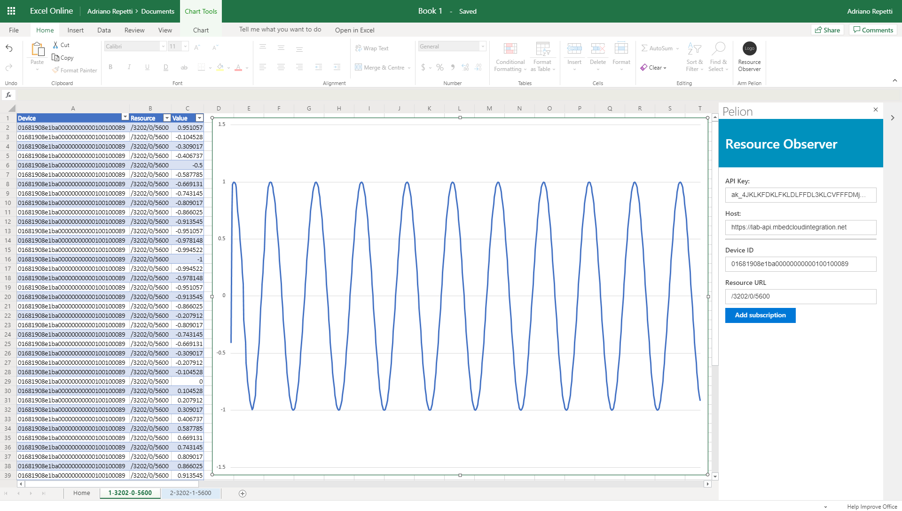Switch to the Data tab

104,30
